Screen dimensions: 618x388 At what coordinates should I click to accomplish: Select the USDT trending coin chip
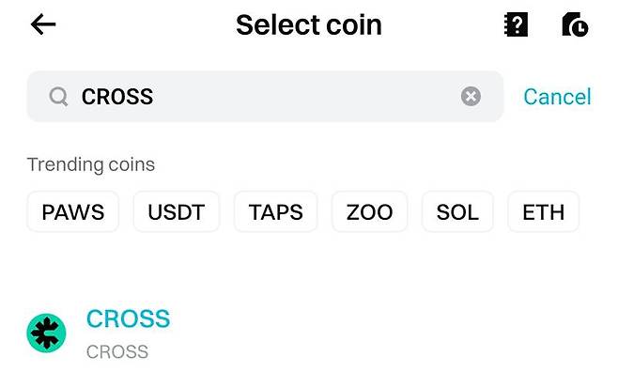[x=177, y=211]
